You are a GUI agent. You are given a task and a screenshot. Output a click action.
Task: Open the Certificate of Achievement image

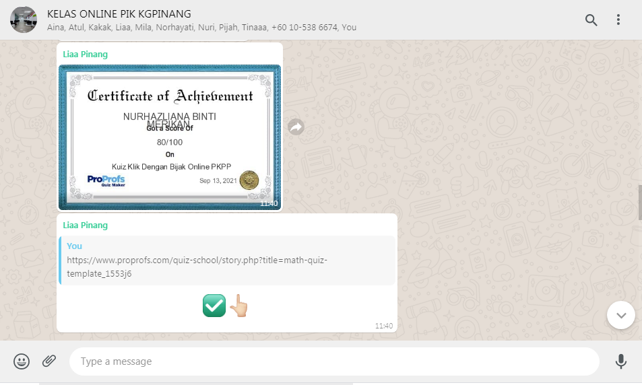click(x=170, y=137)
